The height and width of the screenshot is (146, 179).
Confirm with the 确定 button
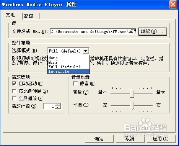click(x=99, y=139)
